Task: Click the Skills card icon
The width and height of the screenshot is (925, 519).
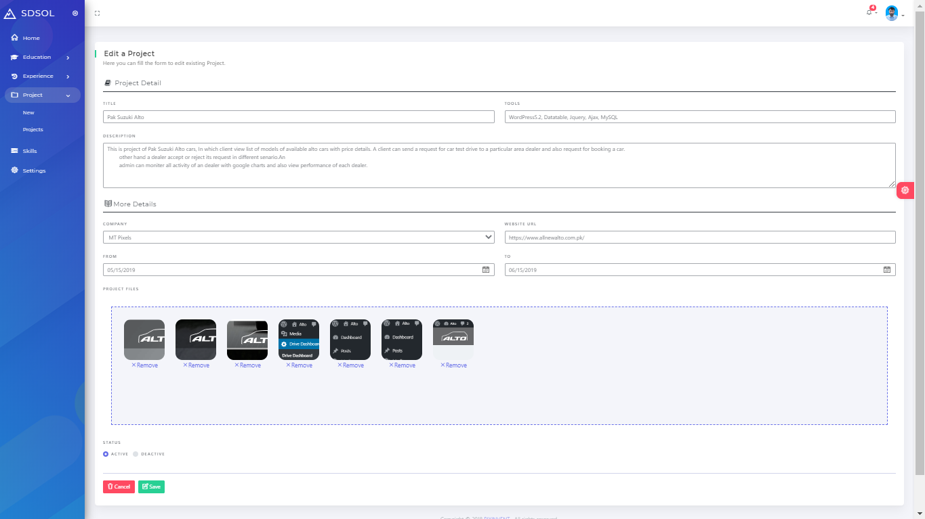Action: (x=14, y=151)
